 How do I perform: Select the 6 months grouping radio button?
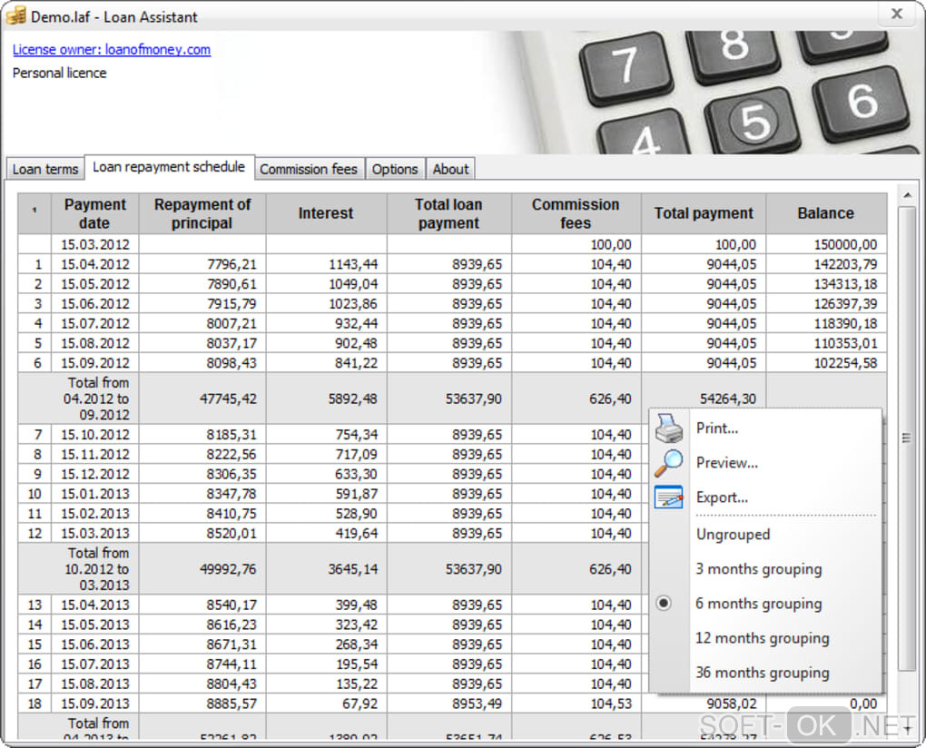[x=664, y=603]
